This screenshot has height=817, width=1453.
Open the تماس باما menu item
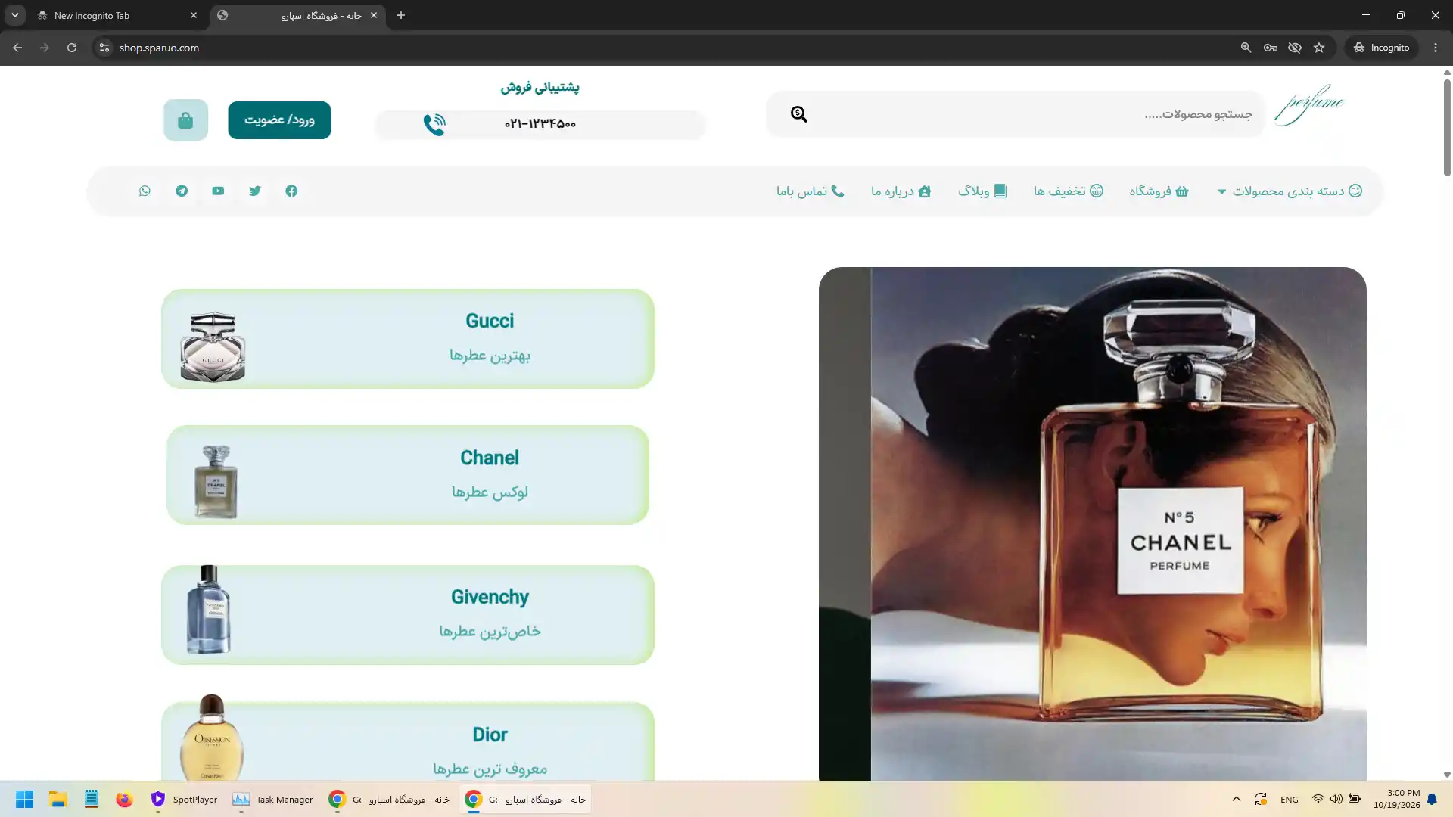click(x=810, y=191)
